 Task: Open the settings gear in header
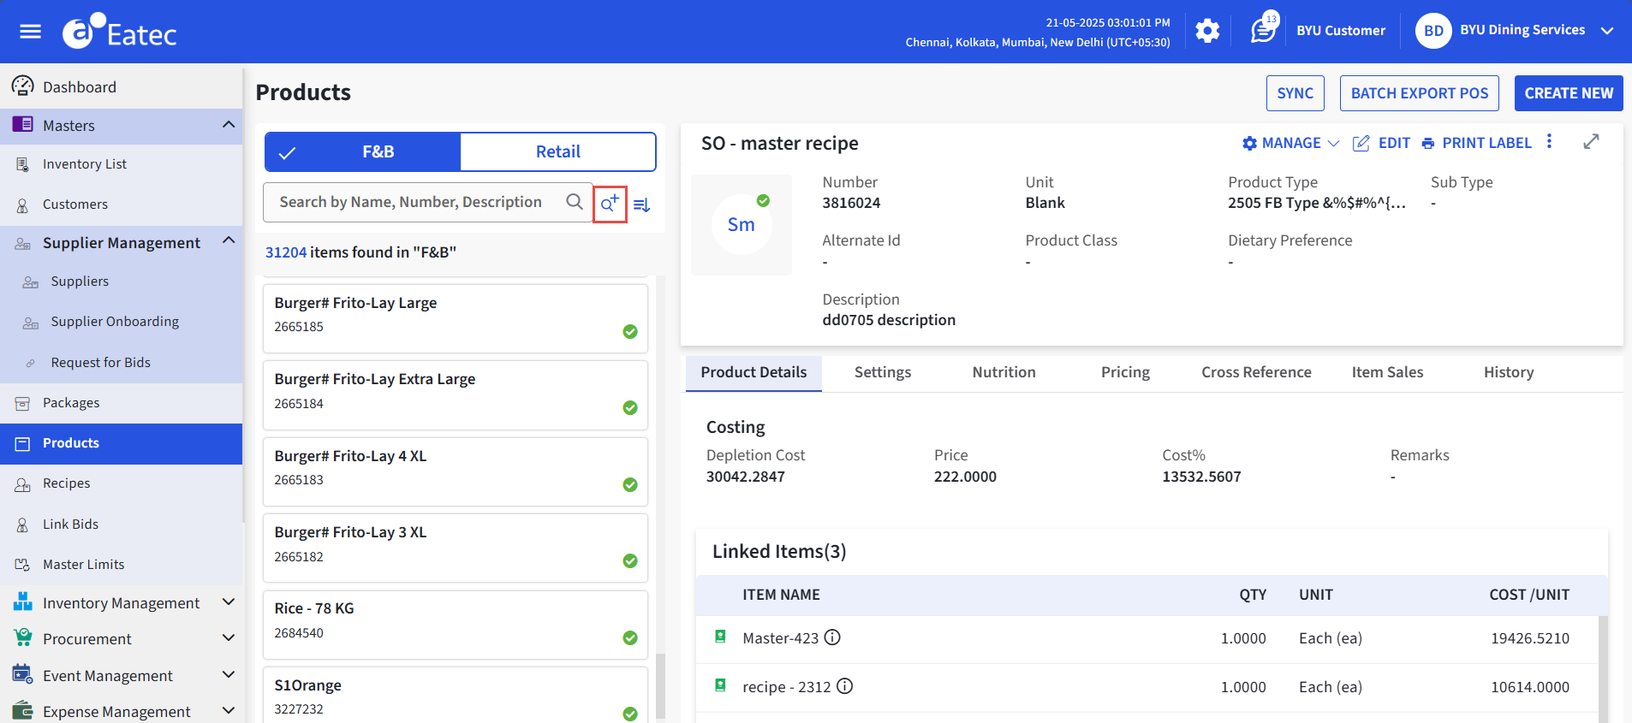1207,32
